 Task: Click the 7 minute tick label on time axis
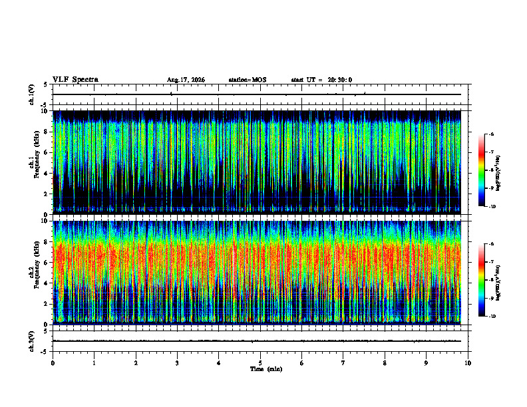tap(343, 363)
